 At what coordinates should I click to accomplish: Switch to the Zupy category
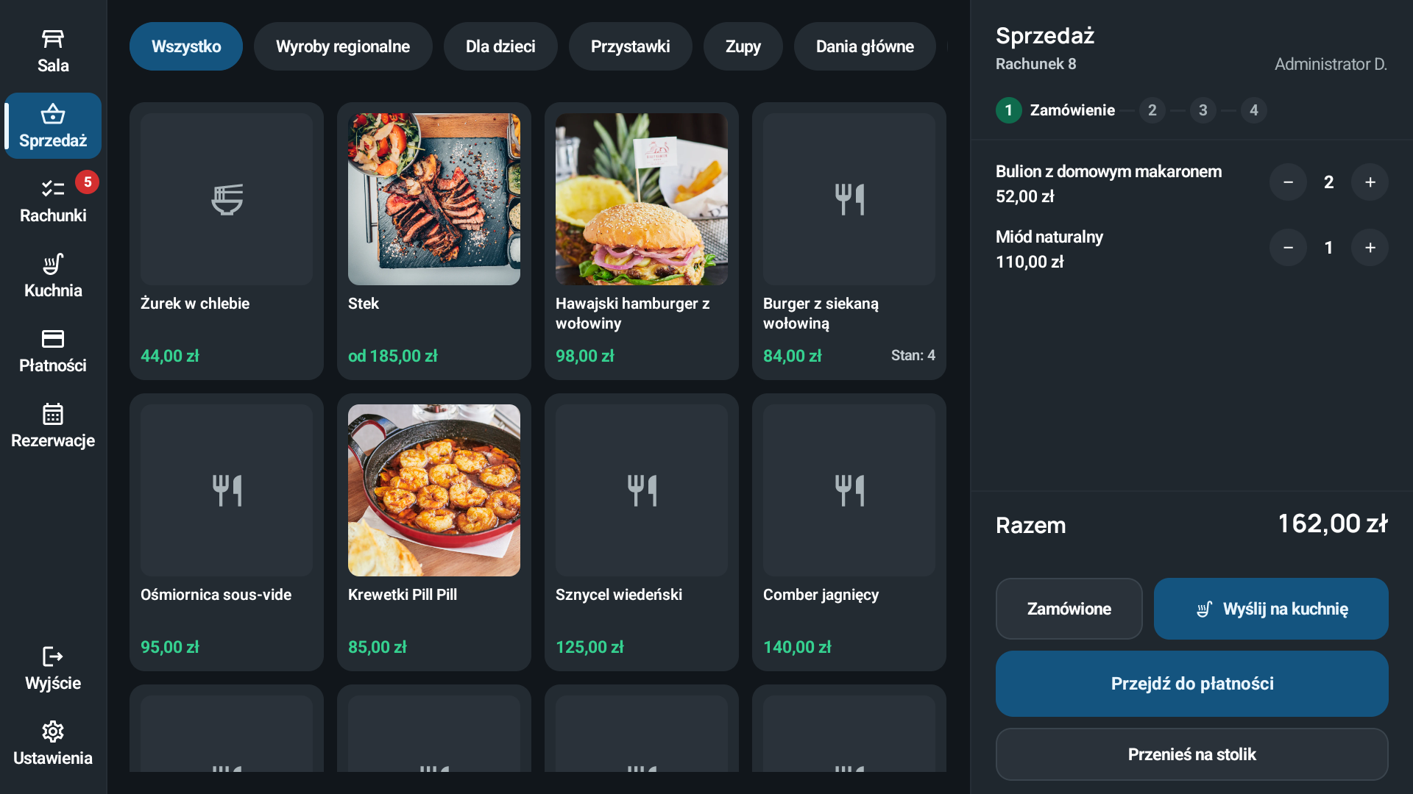743,46
